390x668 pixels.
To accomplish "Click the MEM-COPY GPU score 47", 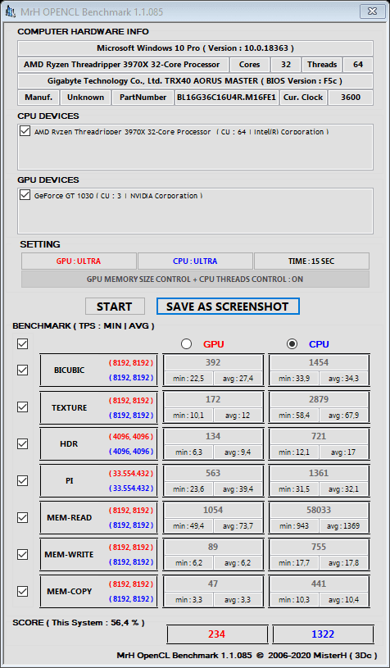I will click(213, 584).
